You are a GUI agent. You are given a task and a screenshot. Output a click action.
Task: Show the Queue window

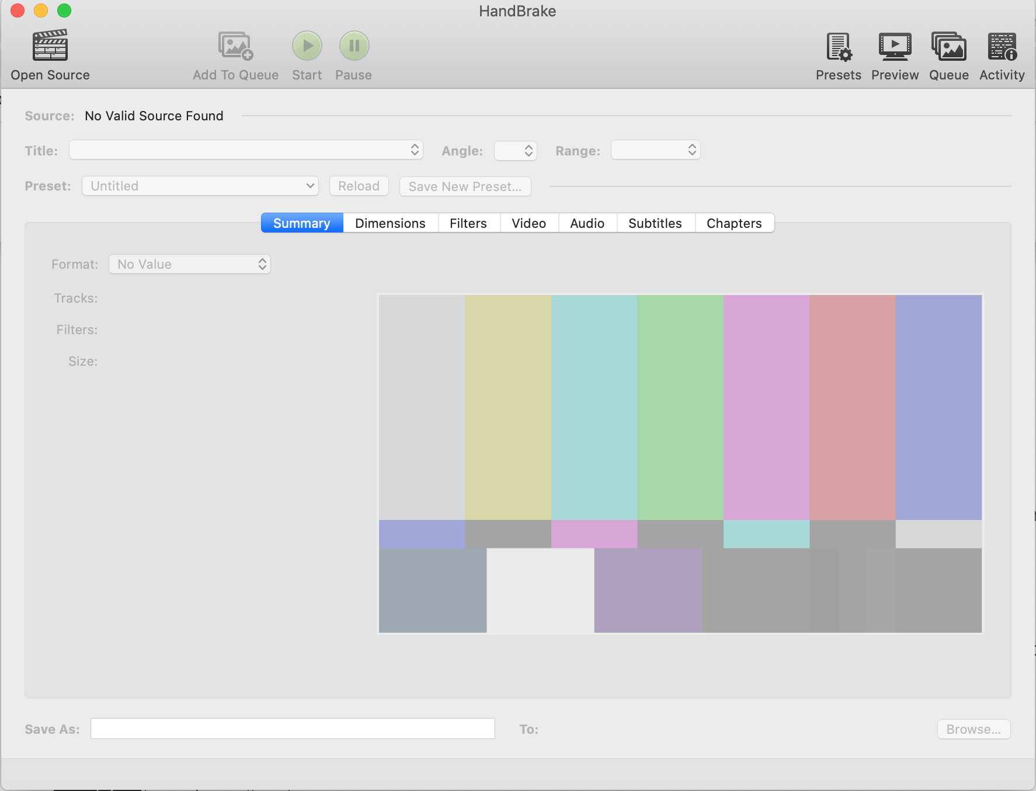point(948,46)
